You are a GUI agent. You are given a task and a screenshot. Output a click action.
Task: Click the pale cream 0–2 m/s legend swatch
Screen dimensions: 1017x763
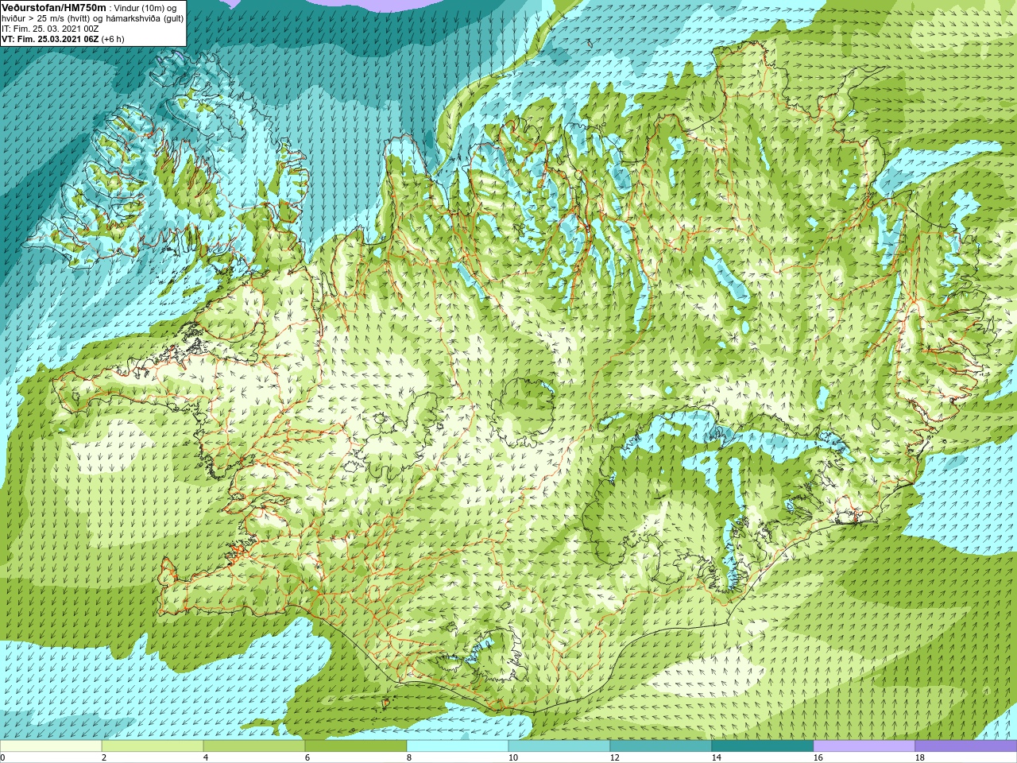(x=51, y=746)
